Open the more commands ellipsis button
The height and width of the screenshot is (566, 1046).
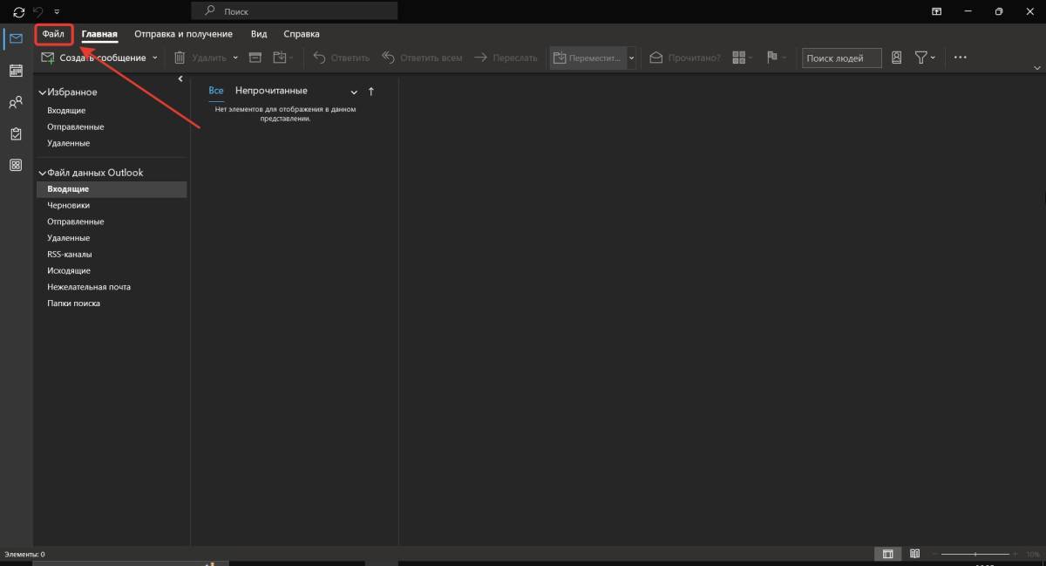point(961,58)
